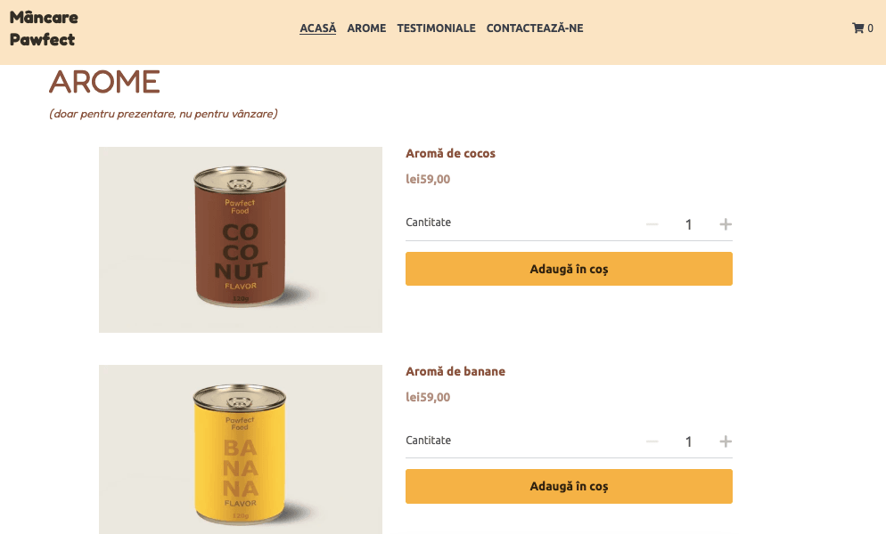Decrease coconut flavor quantity with minus
Screen dimensions: 886x534
point(652,224)
